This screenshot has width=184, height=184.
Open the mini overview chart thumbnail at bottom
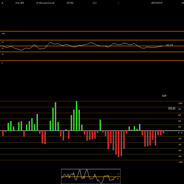point(91,176)
